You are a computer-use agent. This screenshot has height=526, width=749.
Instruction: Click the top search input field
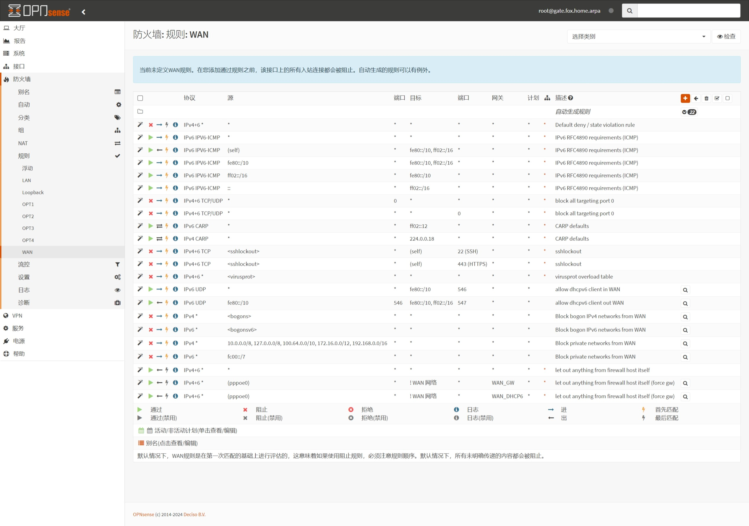click(x=688, y=11)
